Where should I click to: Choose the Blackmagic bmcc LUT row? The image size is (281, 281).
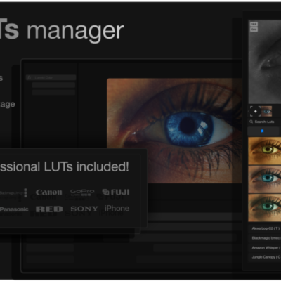pyautogui.click(x=265, y=238)
